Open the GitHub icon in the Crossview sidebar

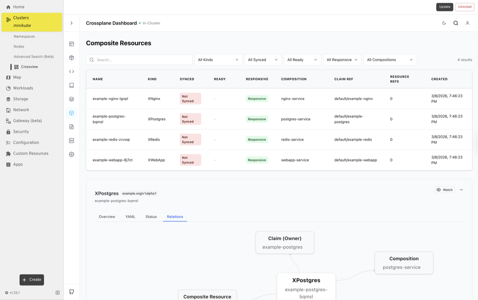[71, 292]
